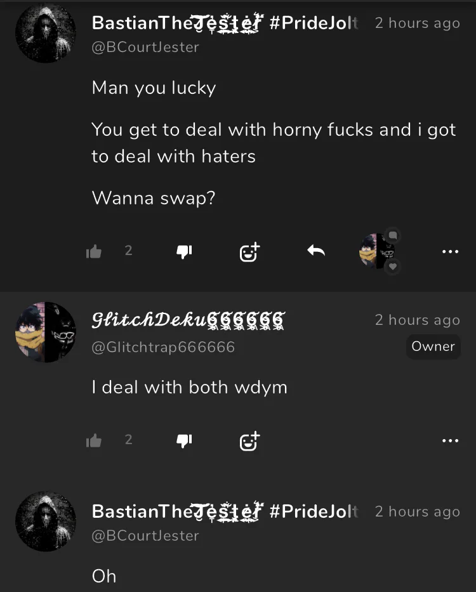This screenshot has width=476, height=592.
Task: Open GlitchDeku666666's profile picture
Action: pos(46,332)
